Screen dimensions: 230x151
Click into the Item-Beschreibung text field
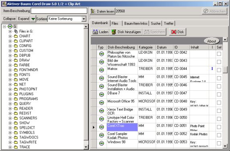pyautogui.click(x=59, y=11)
